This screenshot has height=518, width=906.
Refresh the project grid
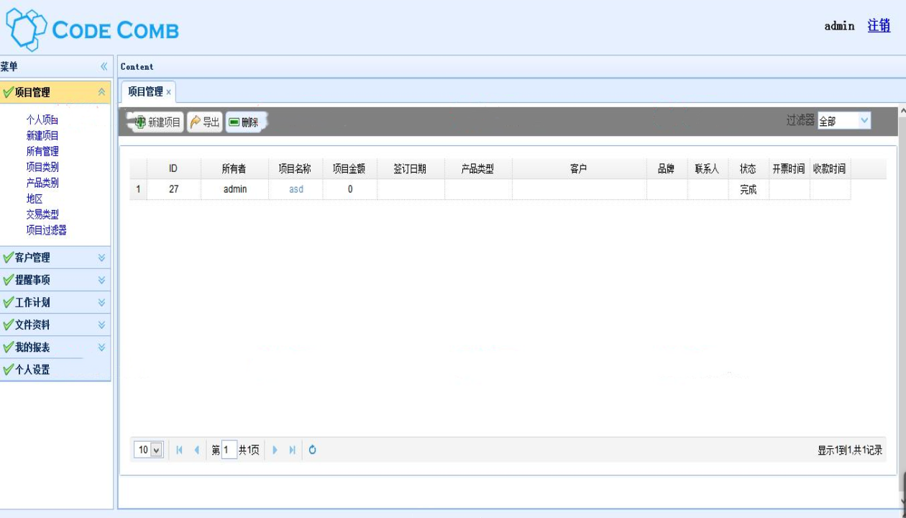click(x=313, y=450)
